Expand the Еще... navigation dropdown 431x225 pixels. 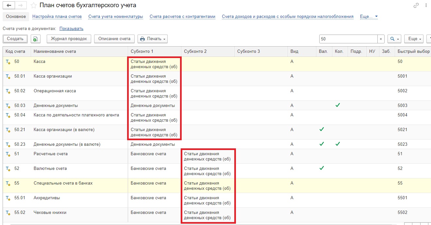369,17
